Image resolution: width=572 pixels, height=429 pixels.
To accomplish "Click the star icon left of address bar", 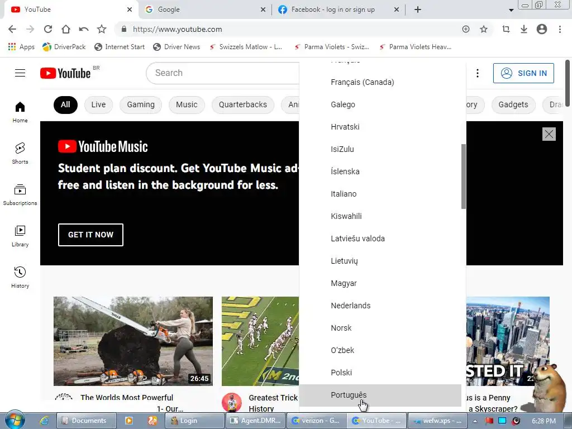I will pyautogui.click(x=102, y=29).
